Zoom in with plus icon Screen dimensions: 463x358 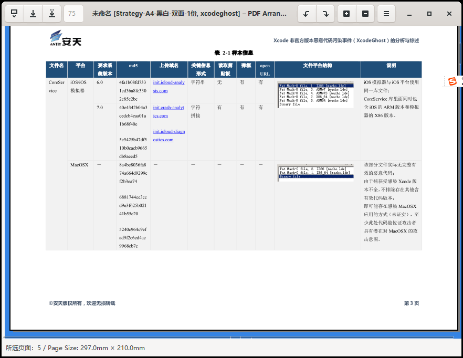tap(346, 14)
